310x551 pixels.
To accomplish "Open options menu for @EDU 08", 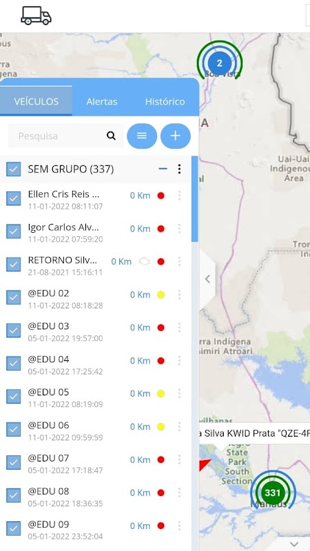I will click(179, 492).
